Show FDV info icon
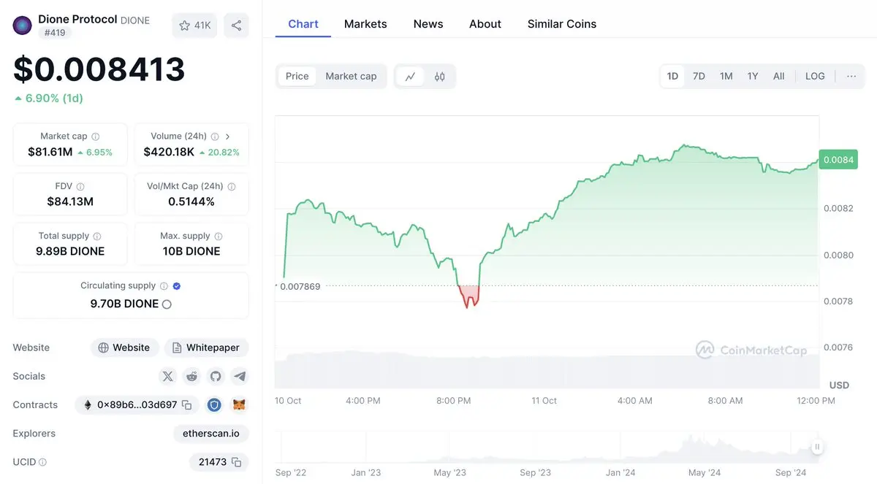The height and width of the screenshot is (484, 877). [x=80, y=186]
